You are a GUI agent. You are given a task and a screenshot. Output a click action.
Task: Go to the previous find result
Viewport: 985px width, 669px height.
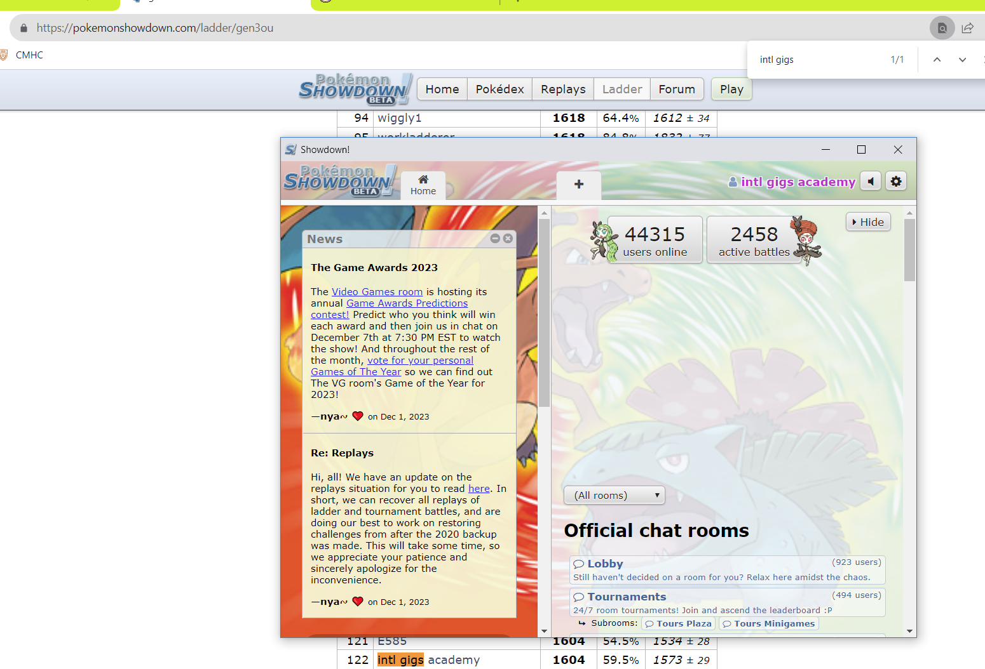(937, 60)
